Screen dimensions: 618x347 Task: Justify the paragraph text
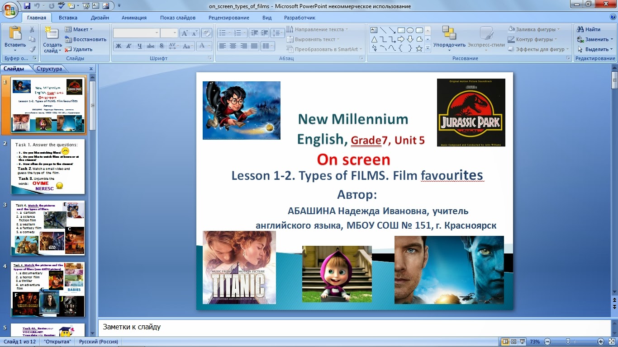click(254, 46)
